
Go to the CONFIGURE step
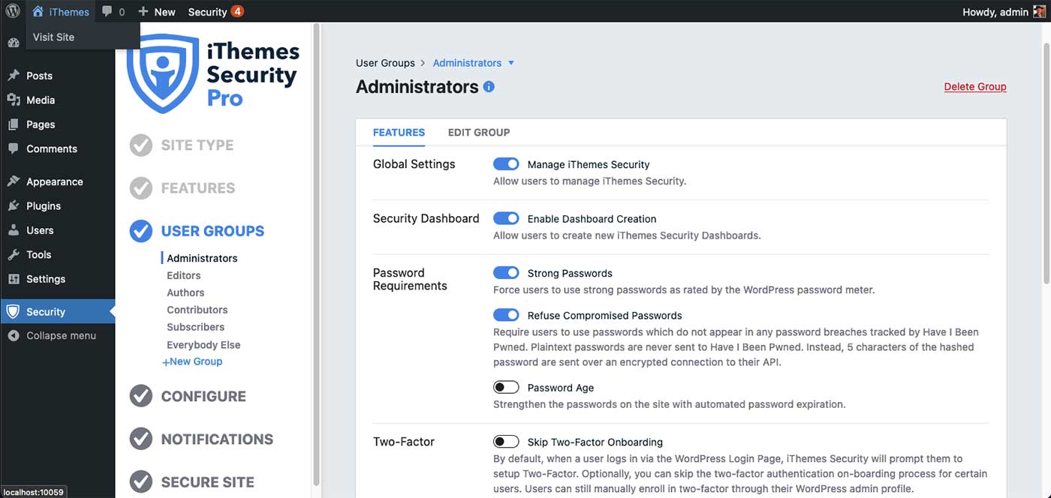[x=203, y=396]
